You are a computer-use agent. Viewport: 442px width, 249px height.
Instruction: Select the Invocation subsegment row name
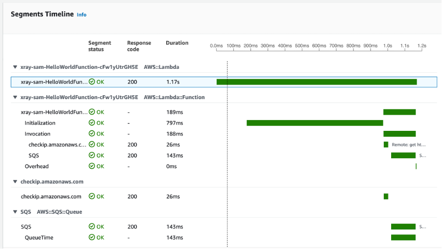point(38,134)
